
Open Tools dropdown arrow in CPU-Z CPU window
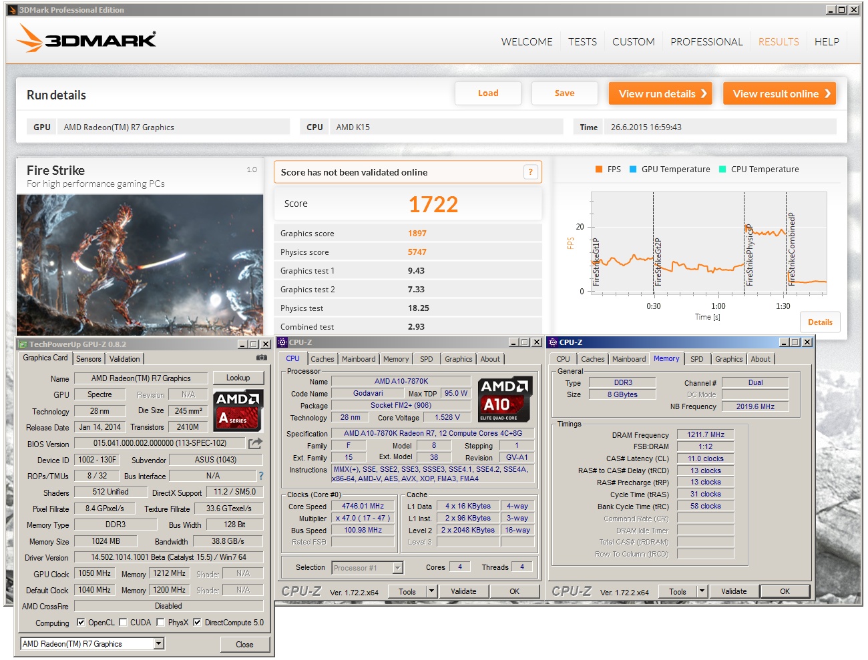pos(431,591)
